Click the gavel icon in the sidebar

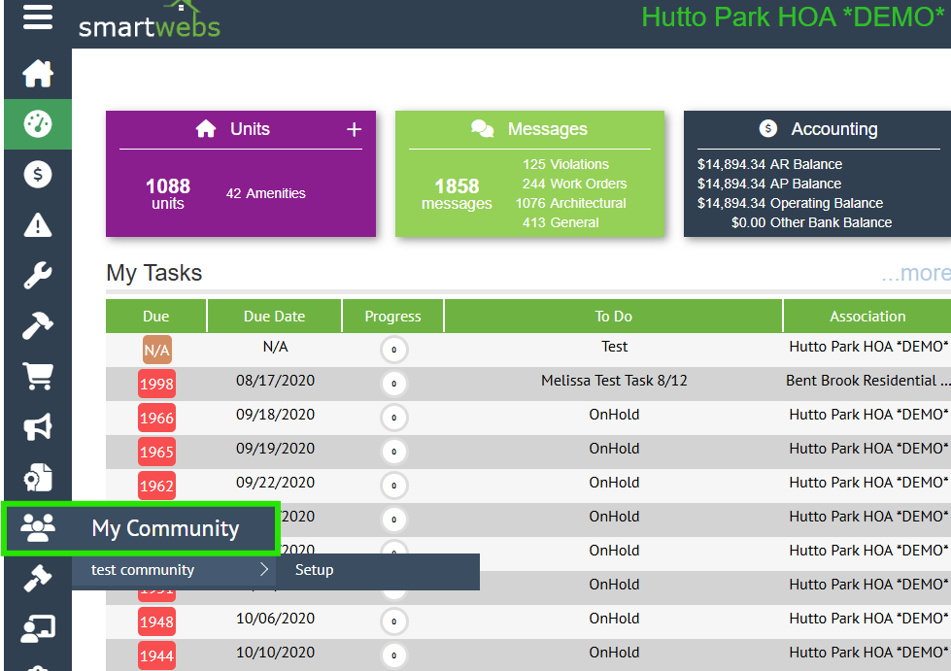(x=38, y=579)
